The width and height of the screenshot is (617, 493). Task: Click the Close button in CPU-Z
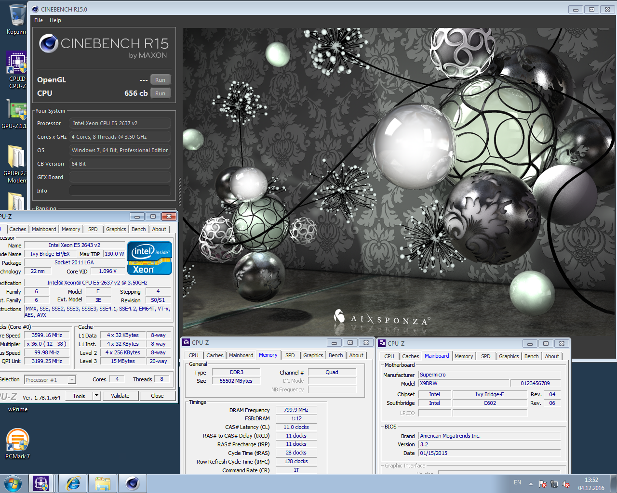pos(157,396)
